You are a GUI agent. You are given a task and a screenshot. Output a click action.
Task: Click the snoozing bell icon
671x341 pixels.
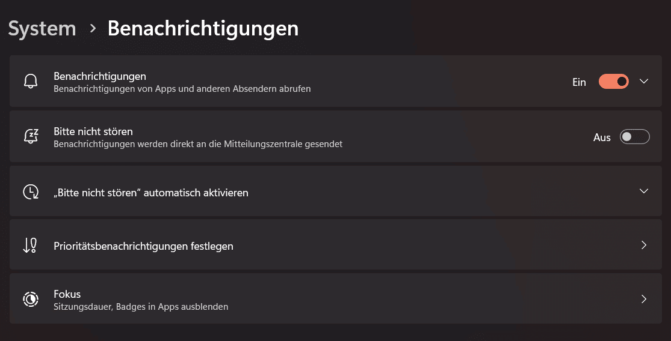(31, 136)
